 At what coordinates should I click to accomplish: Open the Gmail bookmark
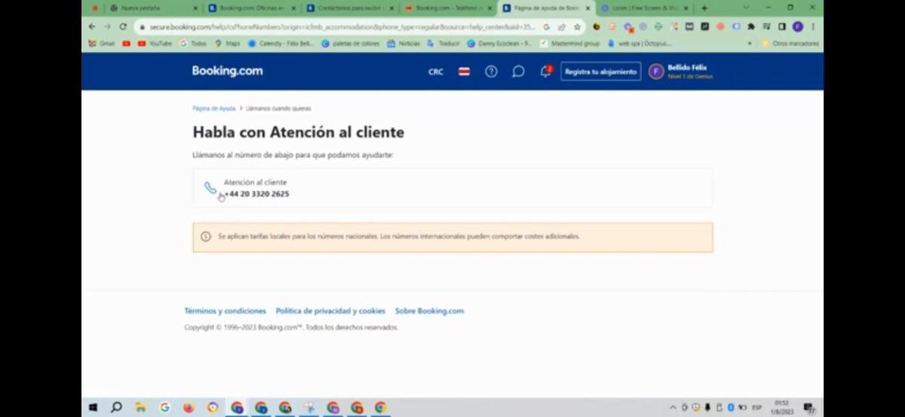pyautogui.click(x=102, y=44)
